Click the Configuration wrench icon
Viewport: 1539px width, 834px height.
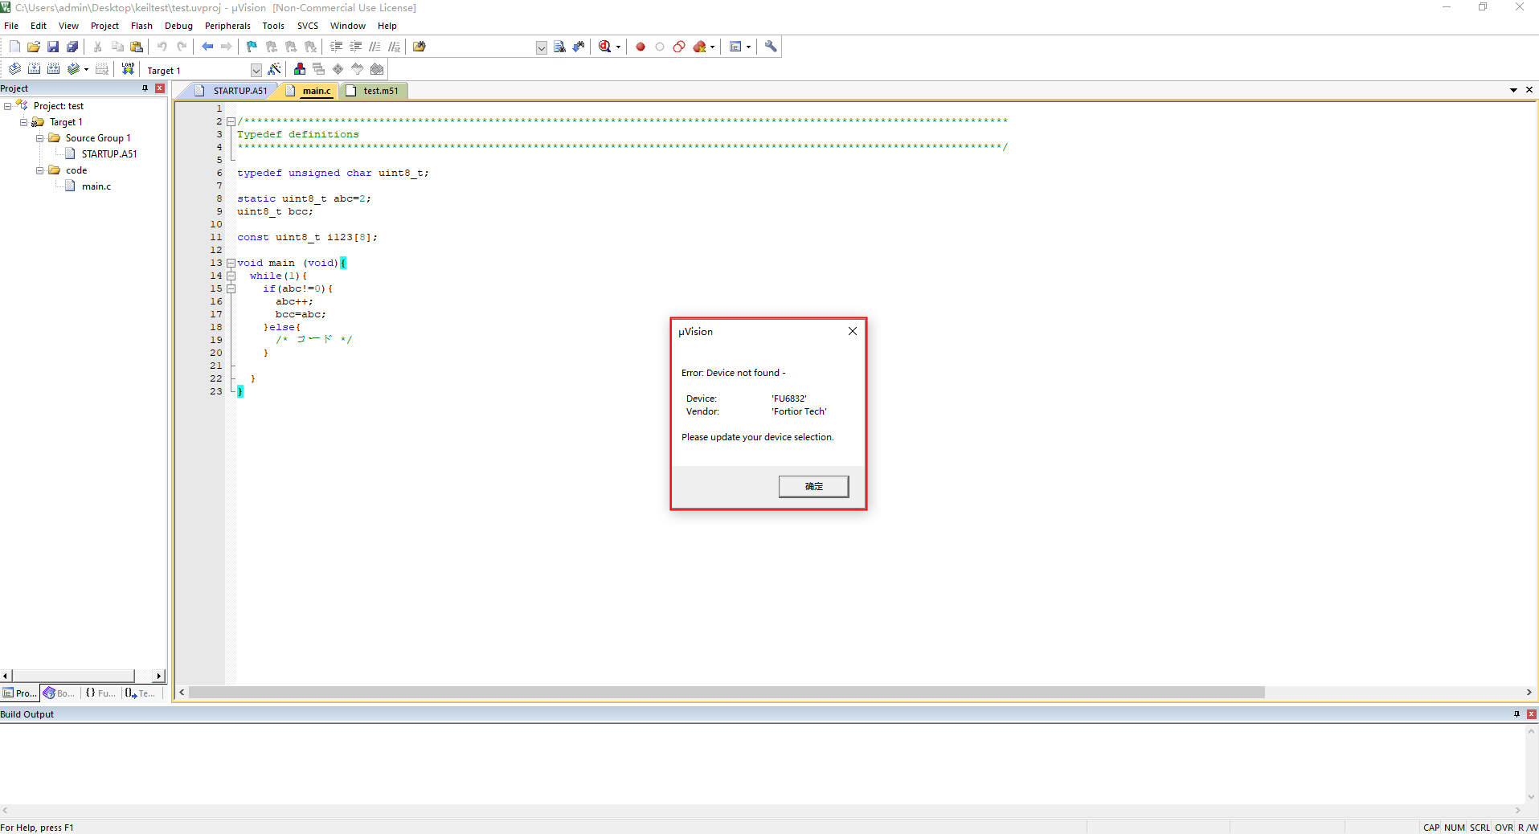771,47
